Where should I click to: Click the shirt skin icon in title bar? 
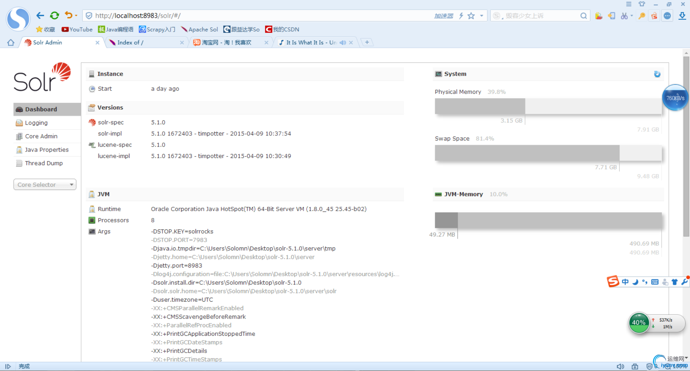pos(642,4)
